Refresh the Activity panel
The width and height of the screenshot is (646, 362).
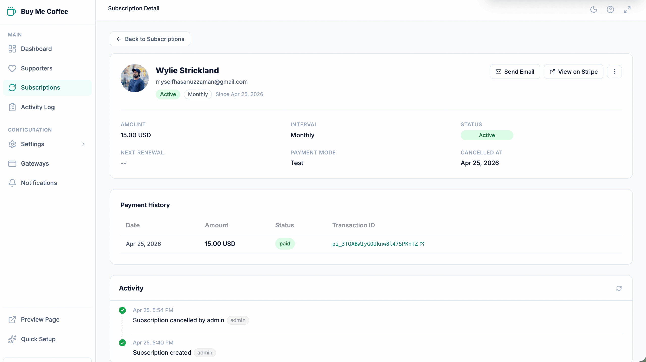coord(619,288)
